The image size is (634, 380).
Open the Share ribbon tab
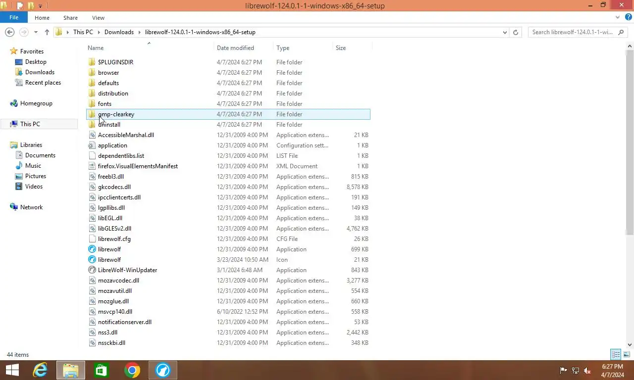tap(70, 18)
